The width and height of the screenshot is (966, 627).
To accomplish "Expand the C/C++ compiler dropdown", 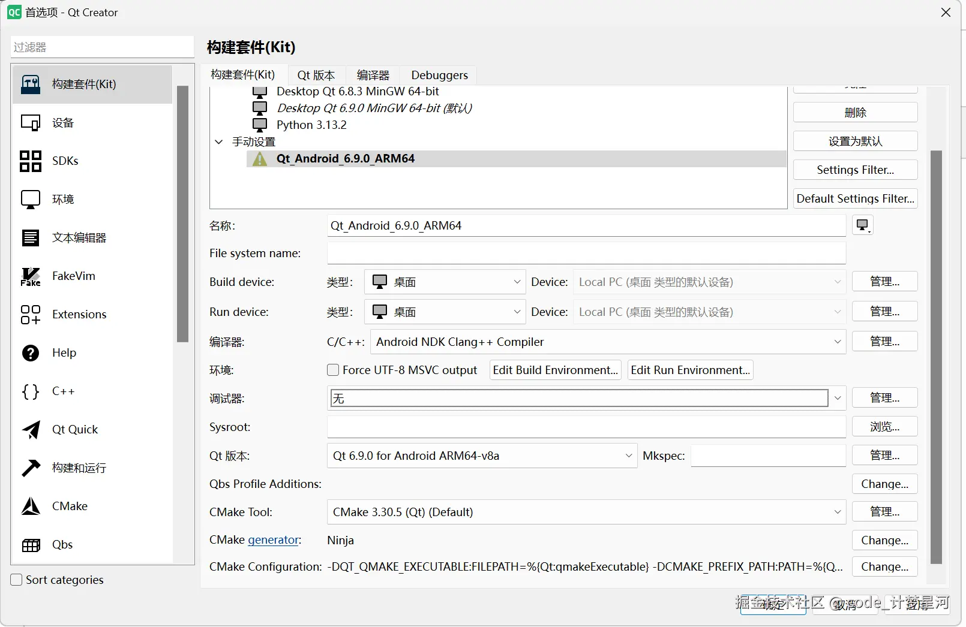I will point(608,342).
